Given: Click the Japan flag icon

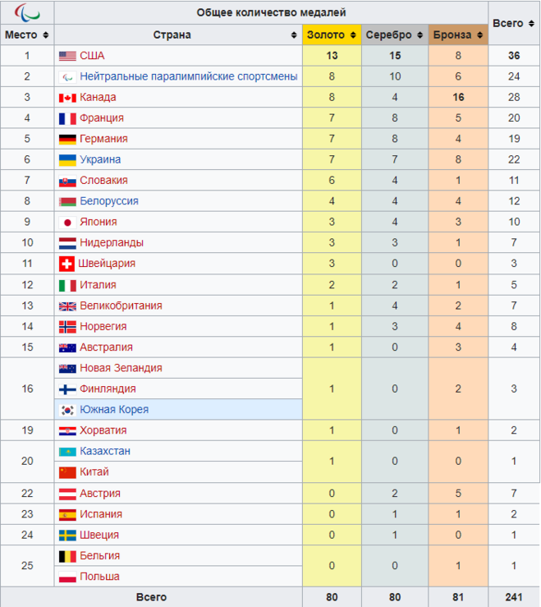Looking at the screenshot, I should pyautogui.click(x=67, y=222).
